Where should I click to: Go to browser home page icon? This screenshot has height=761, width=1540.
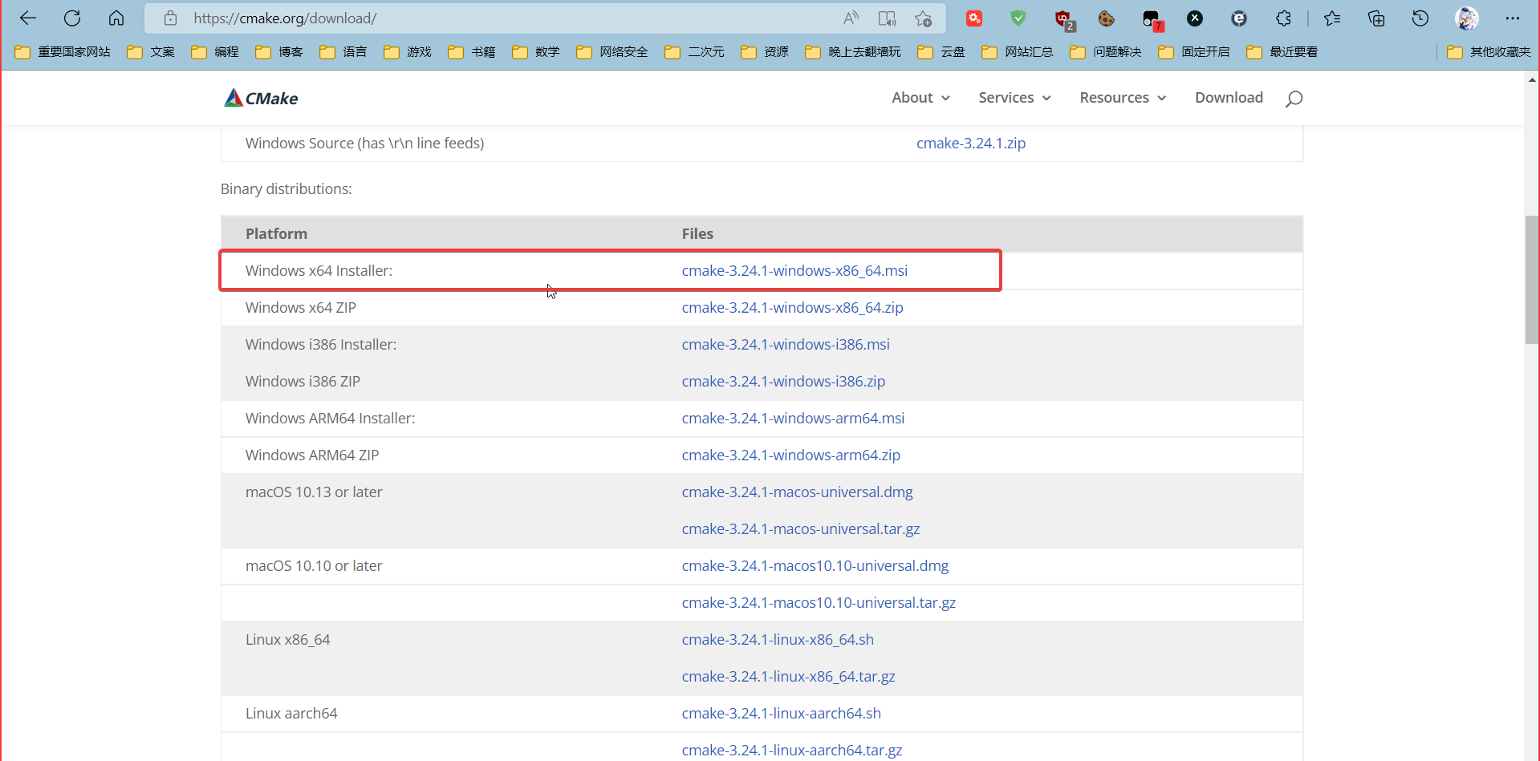tap(116, 18)
